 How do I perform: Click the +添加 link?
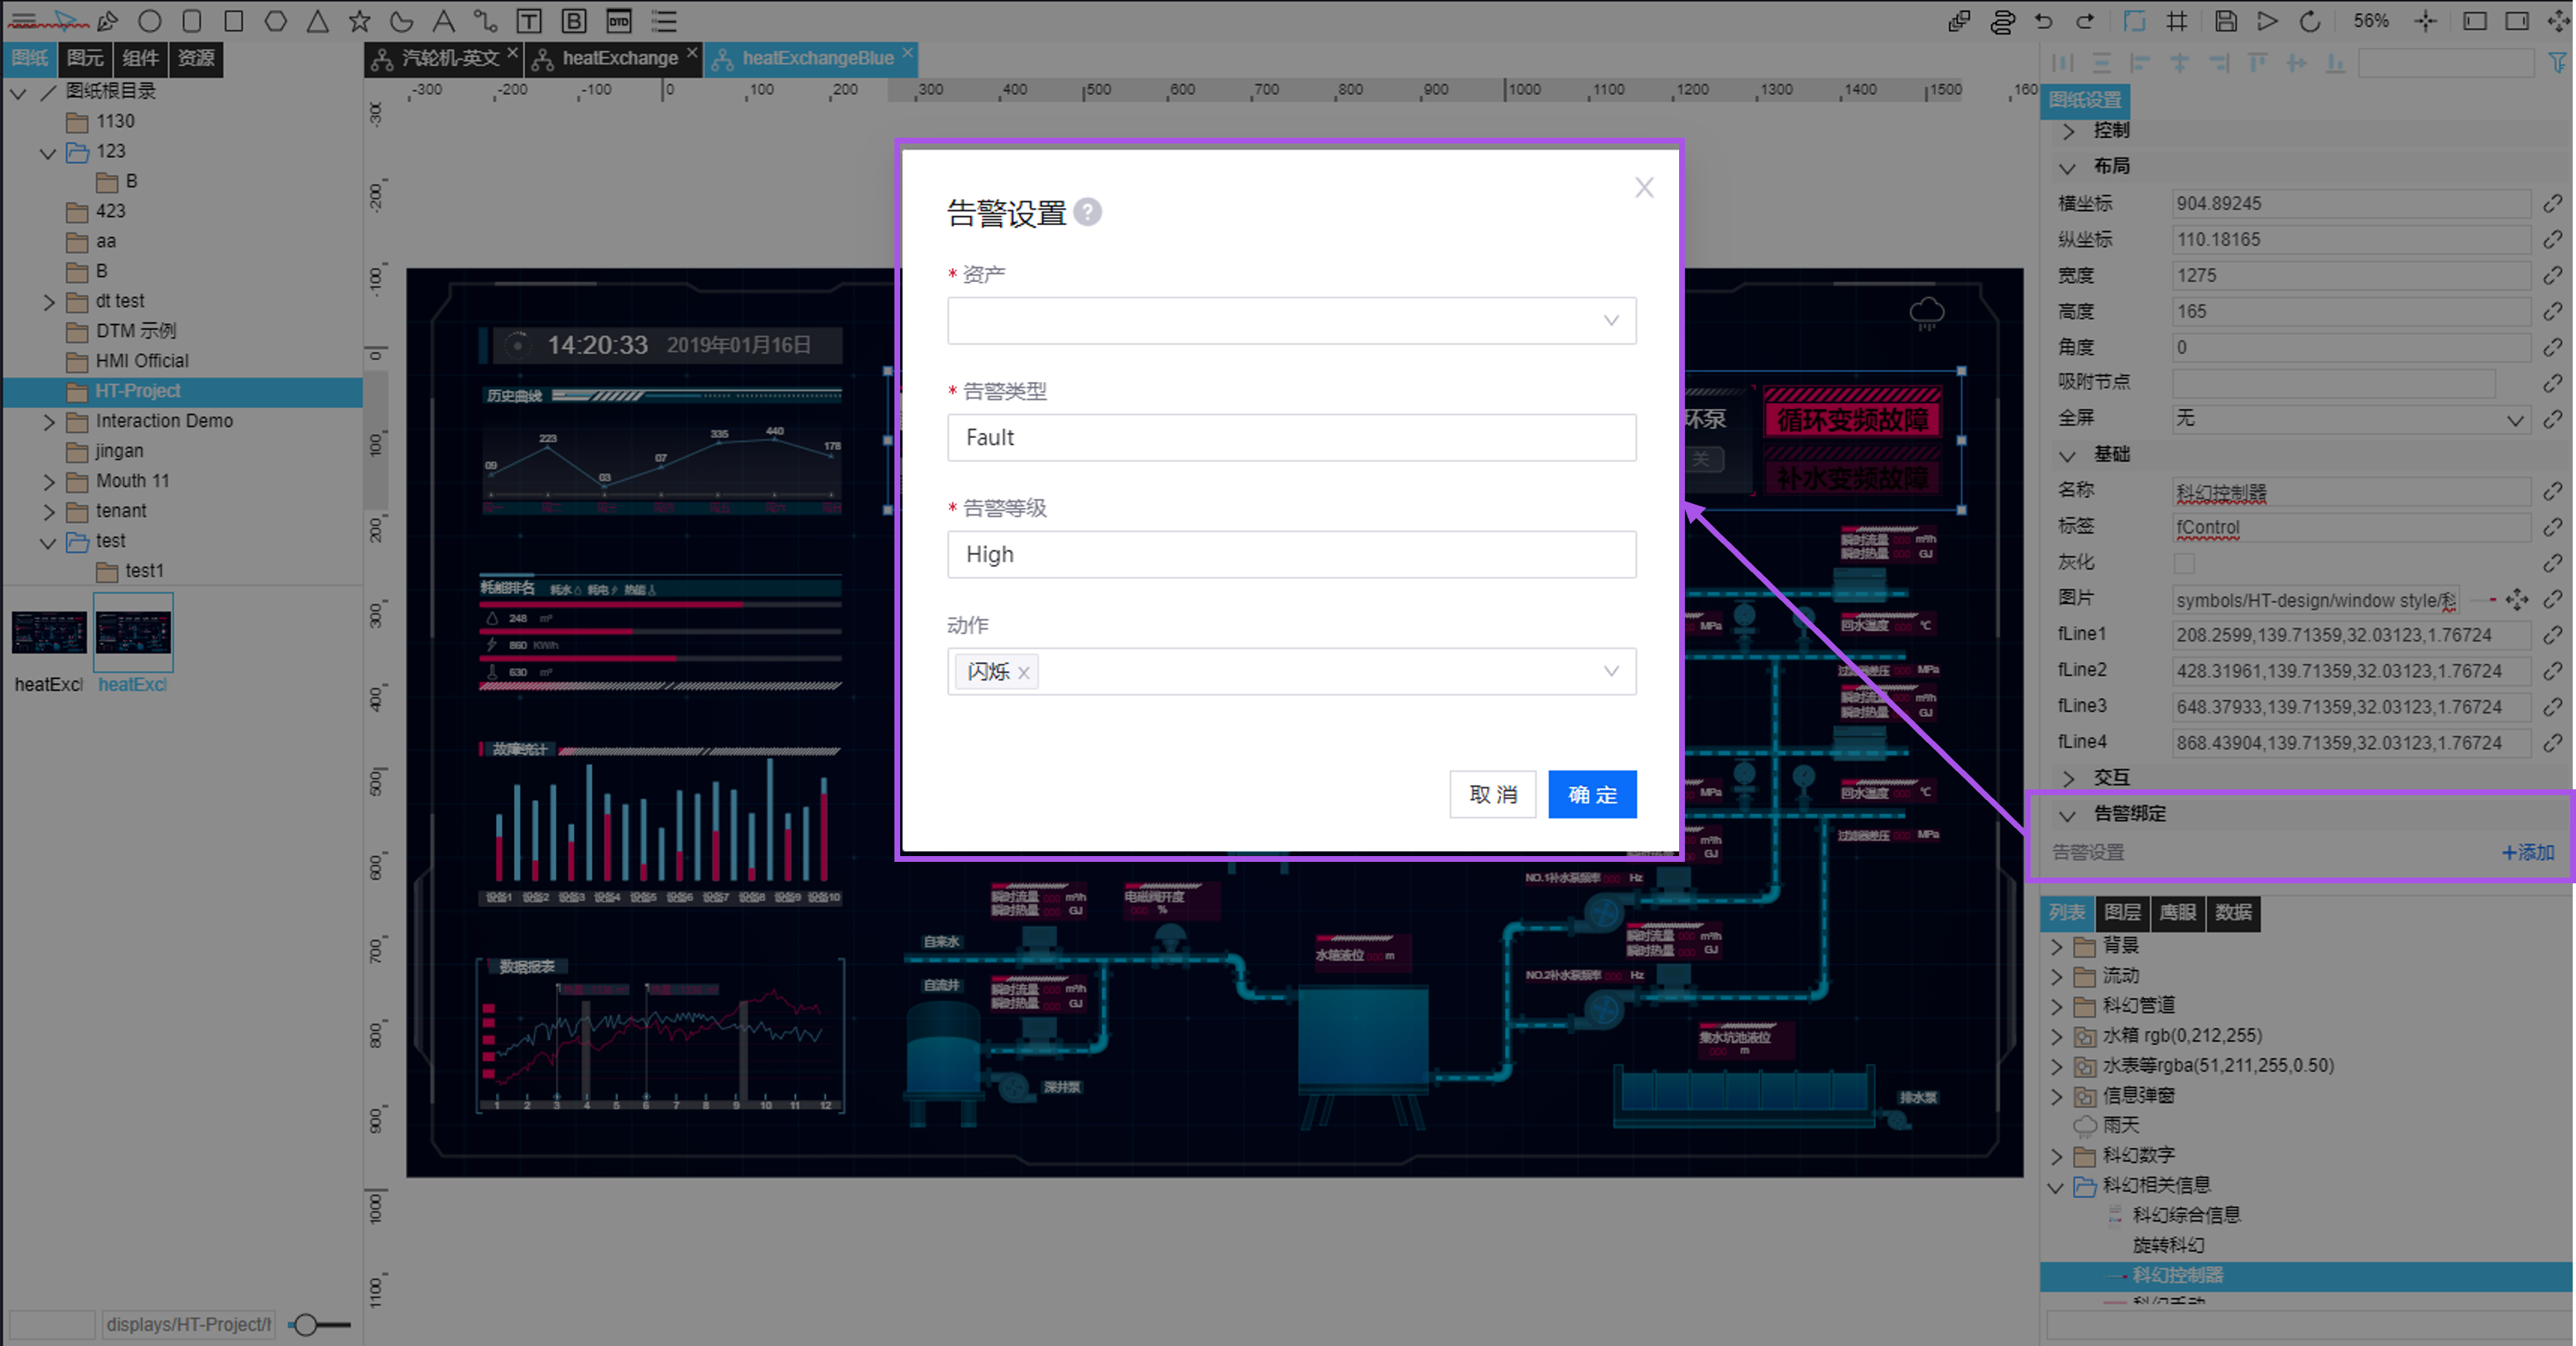pos(2527,852)
